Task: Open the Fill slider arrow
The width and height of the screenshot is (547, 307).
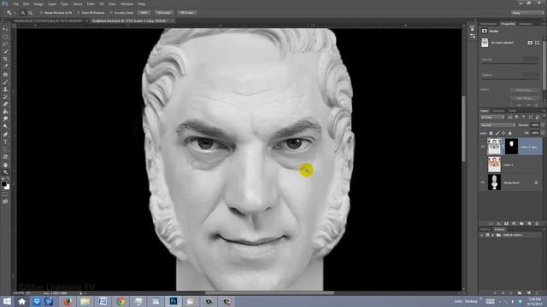Action: click(x=543, y=133)
